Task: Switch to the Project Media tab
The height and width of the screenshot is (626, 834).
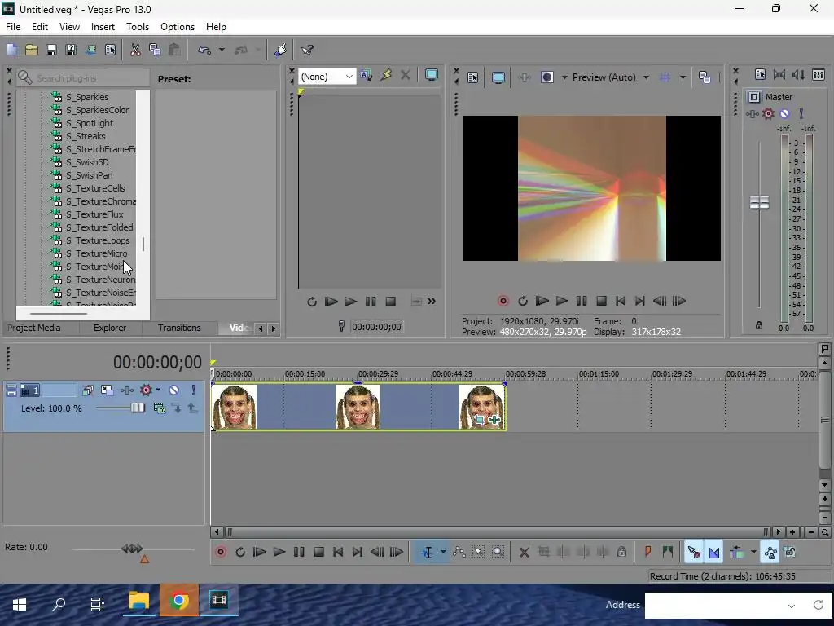Action: 34,328
